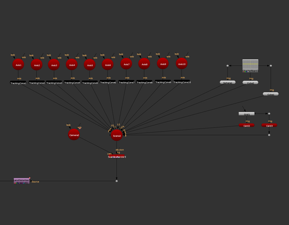Screen dimensions: 289x225
Task: Click the look input label of Axis10
Action: (177, 54)
